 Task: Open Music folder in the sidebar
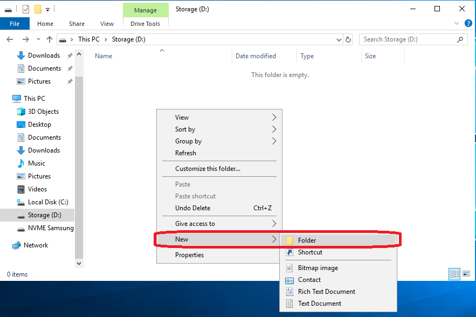(x=36, y=163)
